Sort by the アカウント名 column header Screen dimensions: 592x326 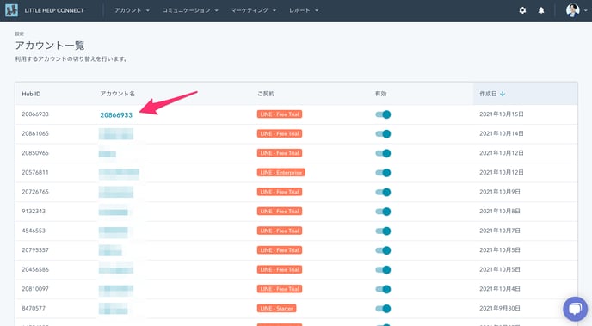point(117,94)
